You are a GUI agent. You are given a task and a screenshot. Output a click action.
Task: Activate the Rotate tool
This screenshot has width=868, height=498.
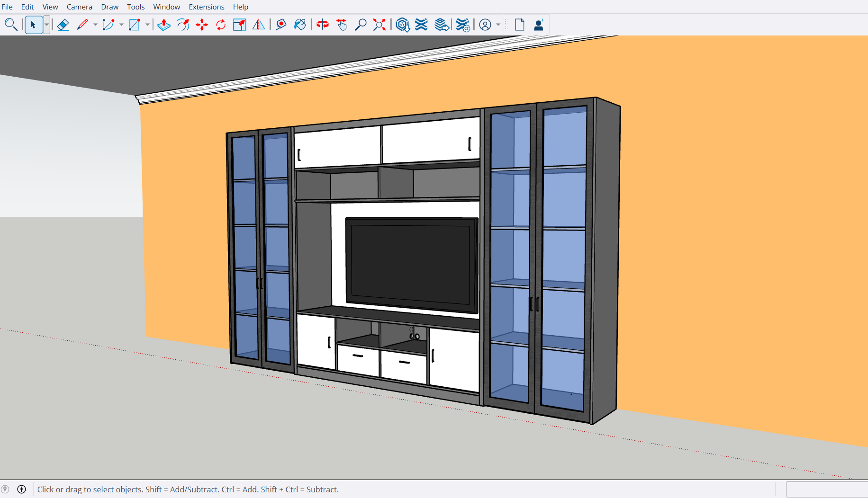pyautogui.click(x=220, y=25)
